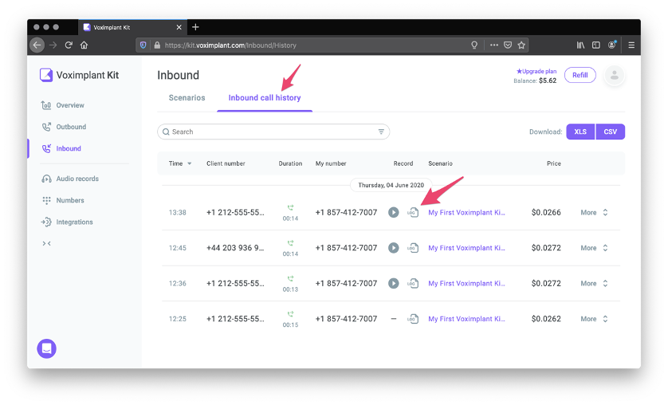Click the user profile avatar
Viewport: 668px width, 405px height.
615,76
